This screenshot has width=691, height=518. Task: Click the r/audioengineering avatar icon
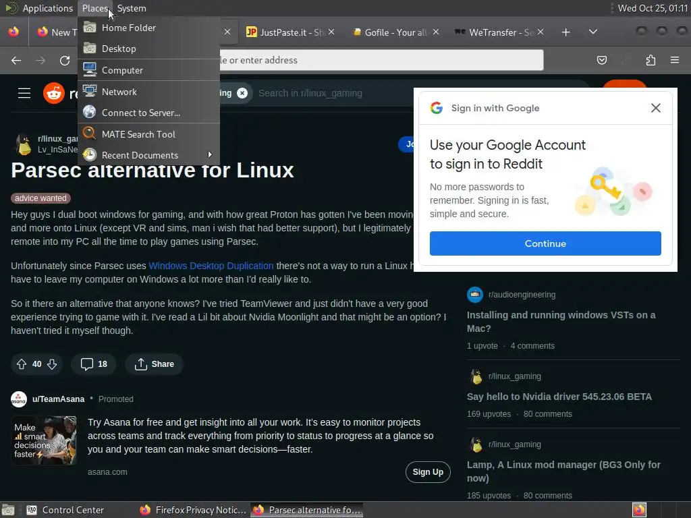(475, 294)
